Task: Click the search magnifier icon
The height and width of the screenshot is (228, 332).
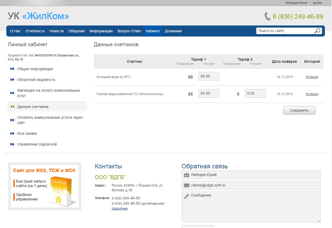Action: 317,31
